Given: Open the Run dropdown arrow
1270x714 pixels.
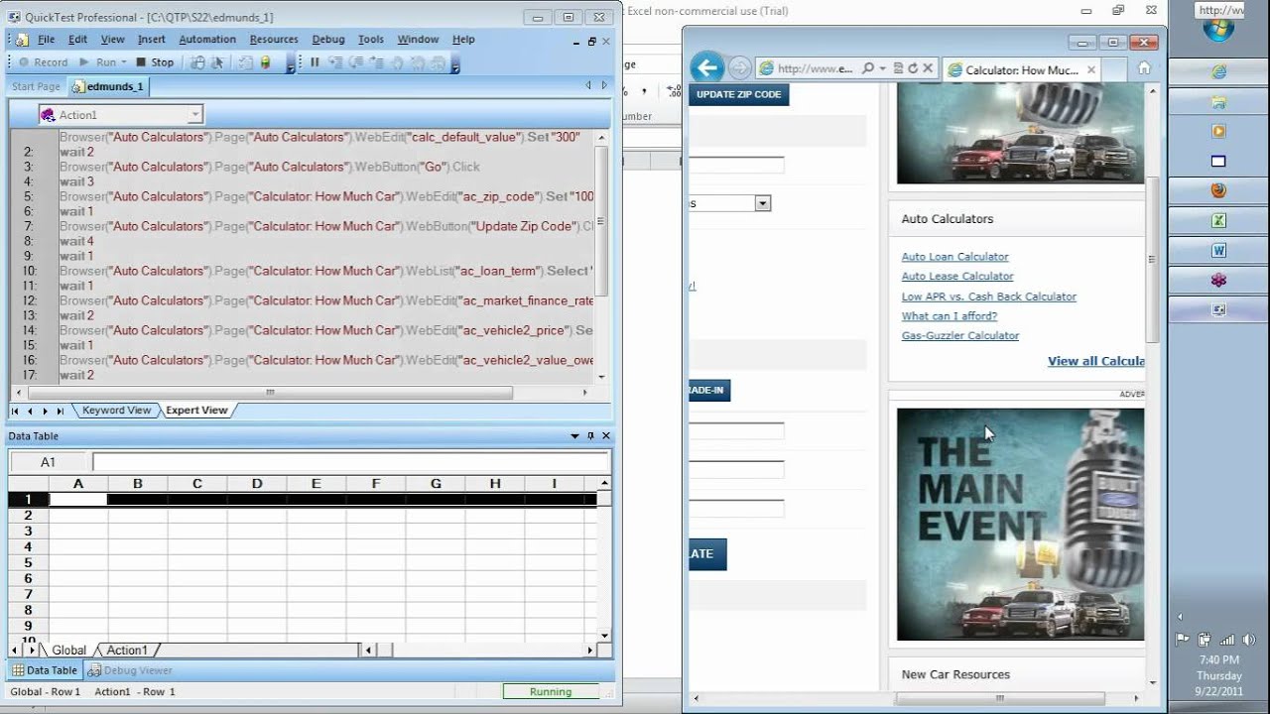Looking at the screenshot, I should (124, 62).
